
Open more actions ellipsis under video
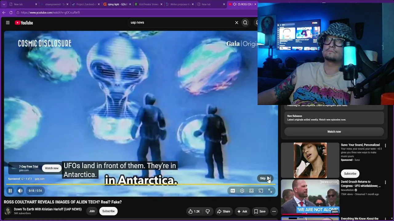[x=274, y=211]
